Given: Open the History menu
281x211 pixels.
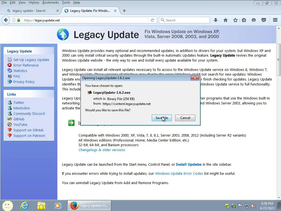Looking at the screenshot, I should (34, 2).
